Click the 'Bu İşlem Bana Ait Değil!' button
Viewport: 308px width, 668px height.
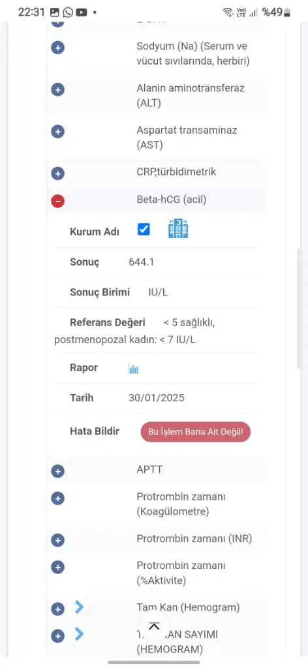(196, 432)
